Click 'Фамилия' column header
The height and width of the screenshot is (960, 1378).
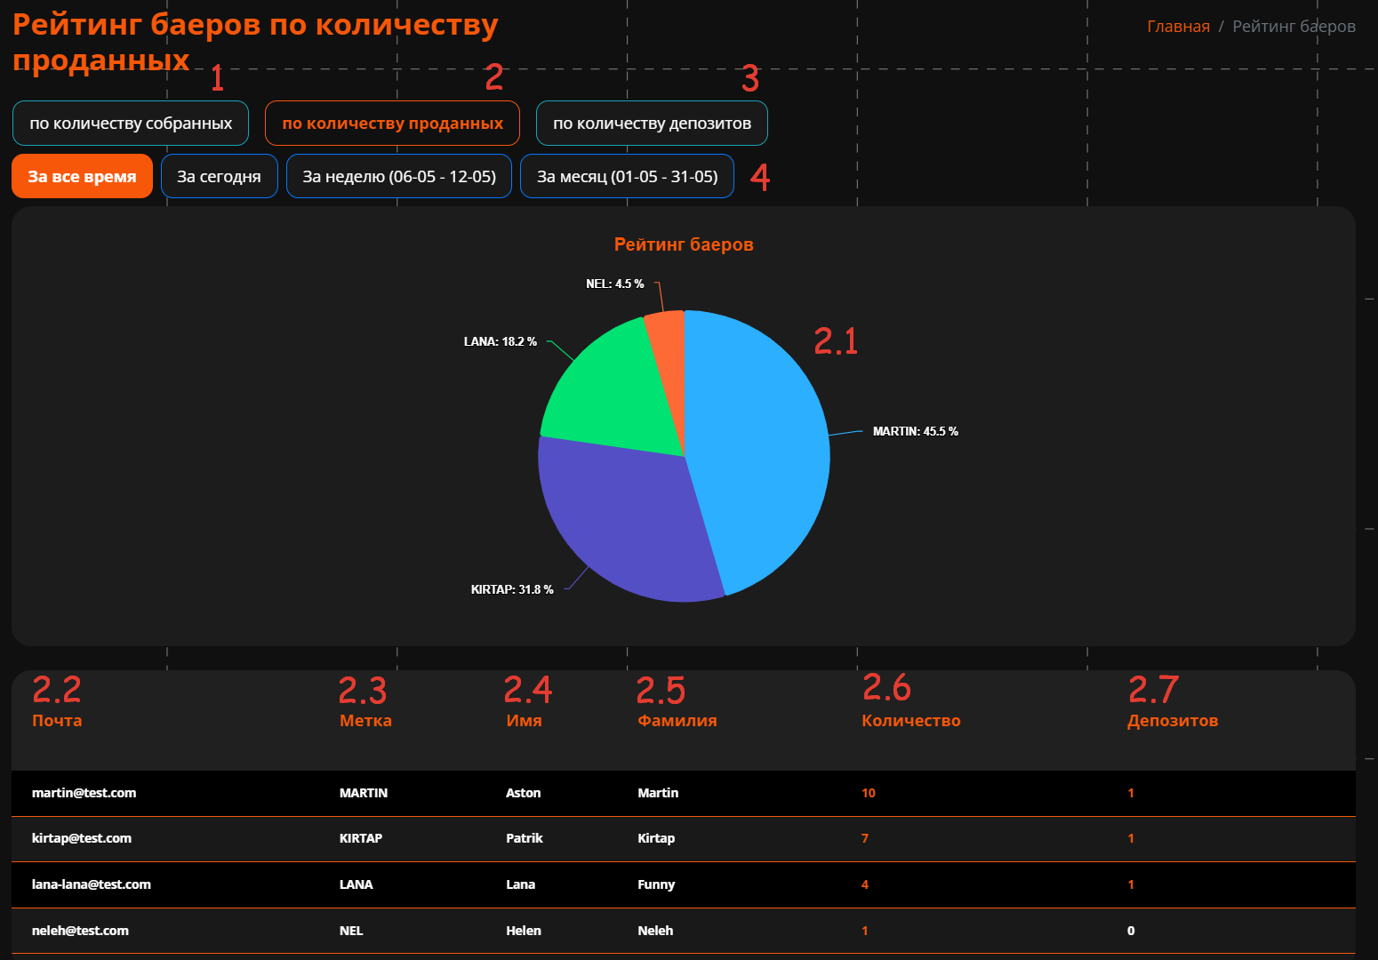(677, 720)
